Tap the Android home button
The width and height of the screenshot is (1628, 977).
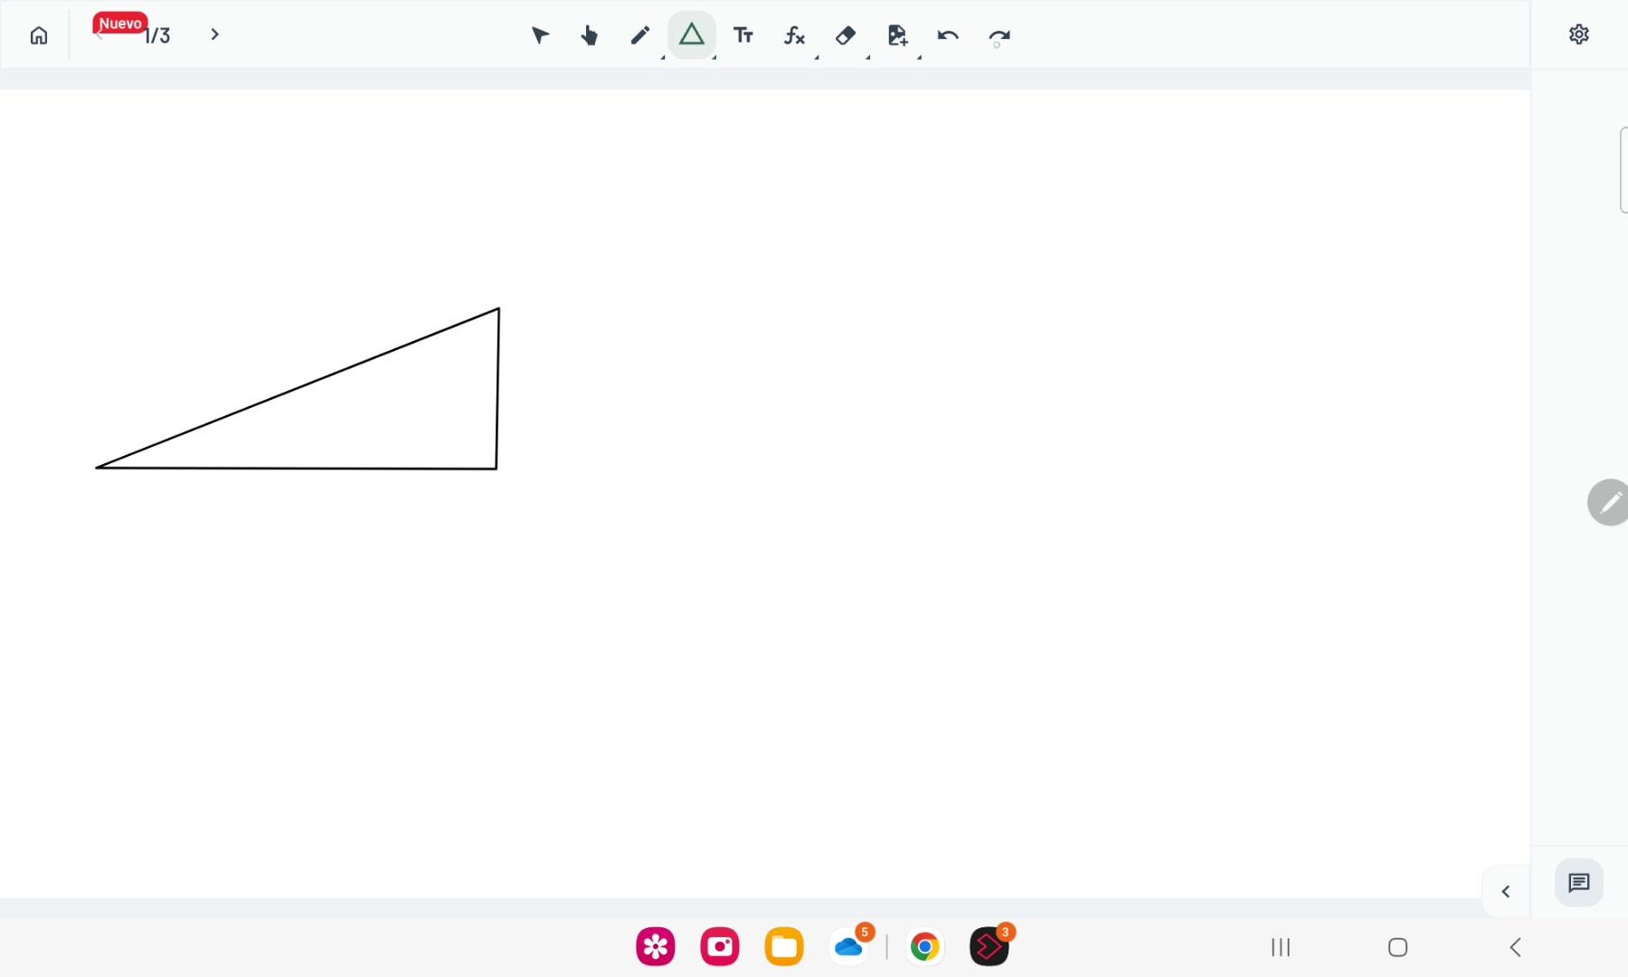pos(1398,947)
